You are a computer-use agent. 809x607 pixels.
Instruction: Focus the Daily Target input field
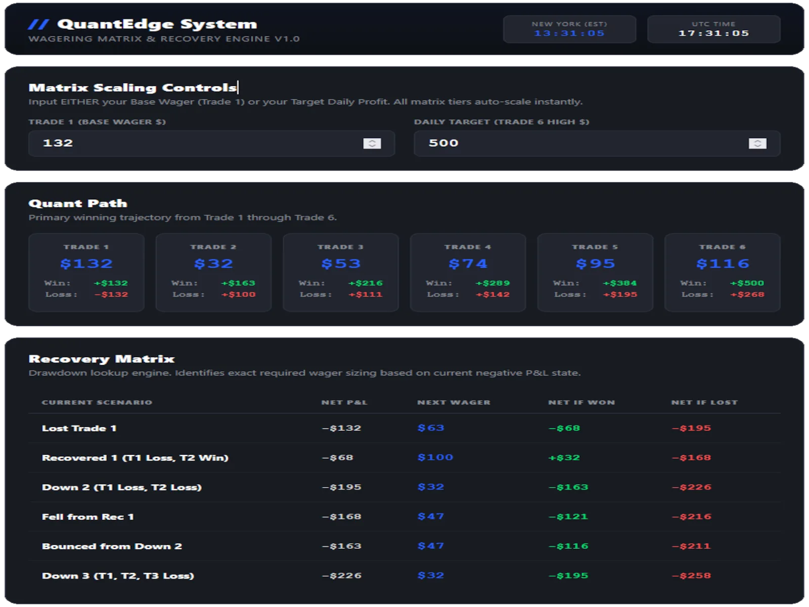pos(597,144)
